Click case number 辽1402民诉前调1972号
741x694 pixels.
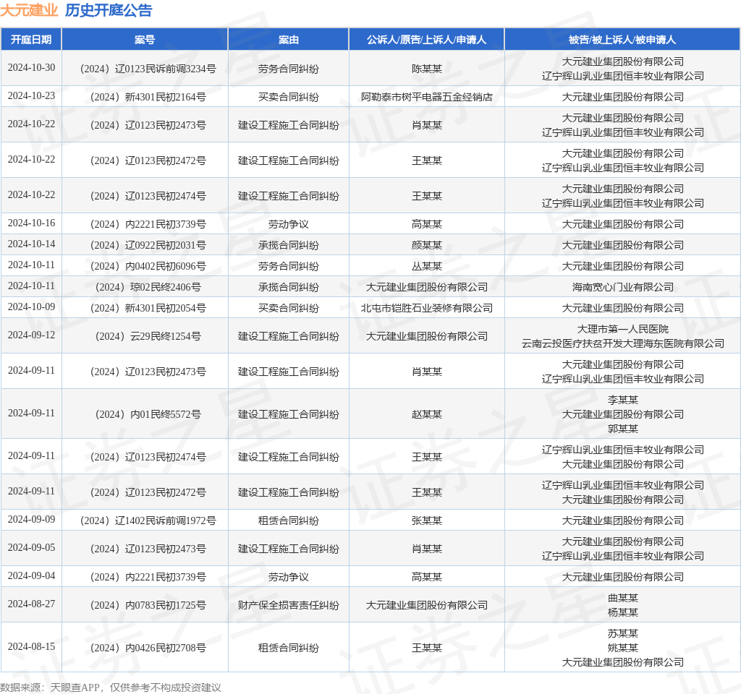coord(148,520)
